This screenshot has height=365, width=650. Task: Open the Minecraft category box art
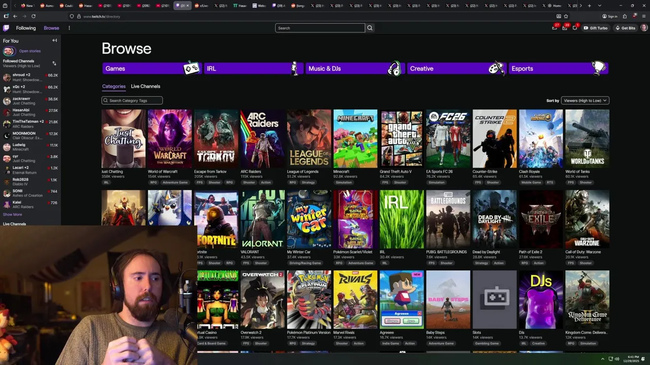tap(355, 138)
